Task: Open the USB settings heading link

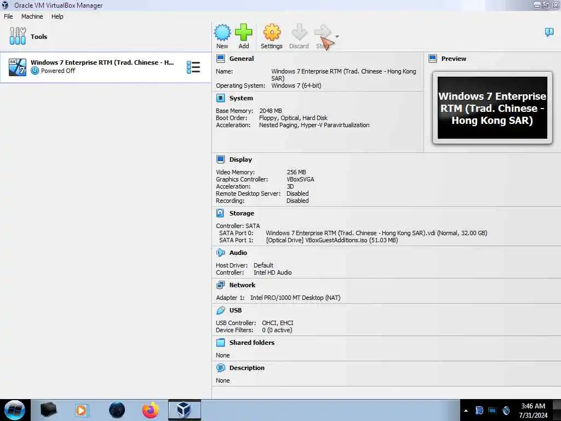Action: click(x=236, y=310)
